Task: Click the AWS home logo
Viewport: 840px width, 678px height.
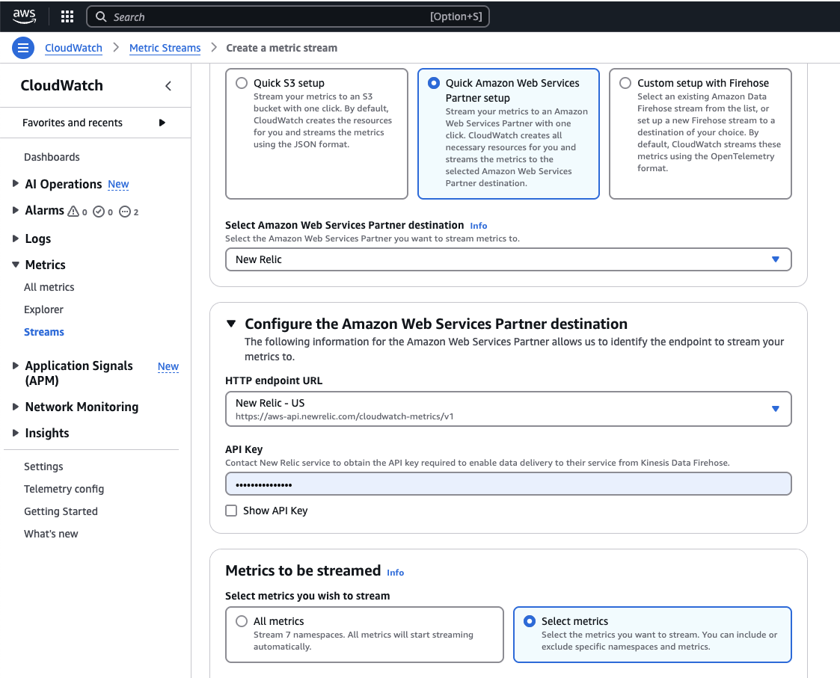Action: coord(25,16)
